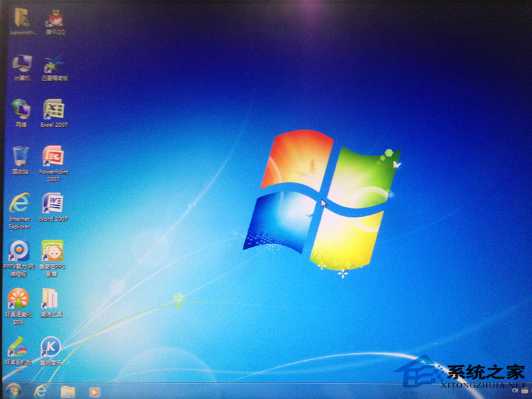532x399 pixels.
Task: Click the CH language indicator in tray
Action: [x=516, y=391]
